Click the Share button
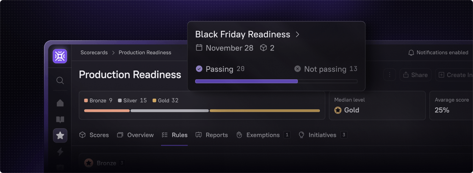This screenshot has width=473, height=173. (x=415, y=75)
